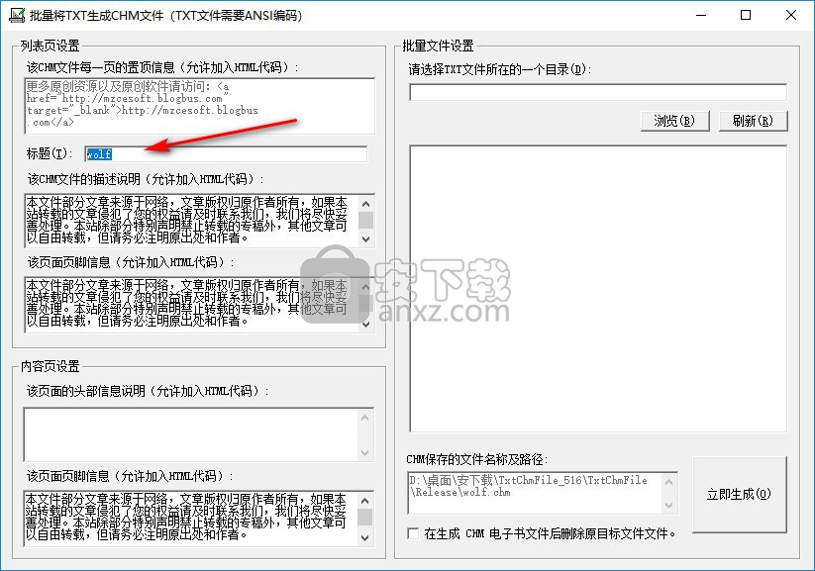Image resolution: width=815 pixels, height=571 pixels.
Task: Click the content page header info text area
Action: (191, 434)
